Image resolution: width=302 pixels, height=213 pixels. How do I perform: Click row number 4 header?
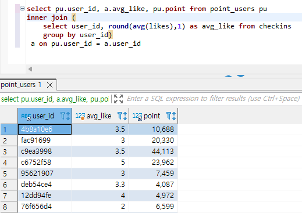(9, 163)
